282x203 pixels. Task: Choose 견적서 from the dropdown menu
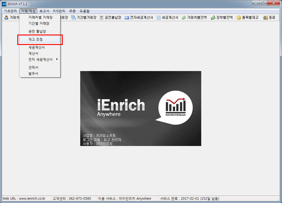(x=33, y=67)
